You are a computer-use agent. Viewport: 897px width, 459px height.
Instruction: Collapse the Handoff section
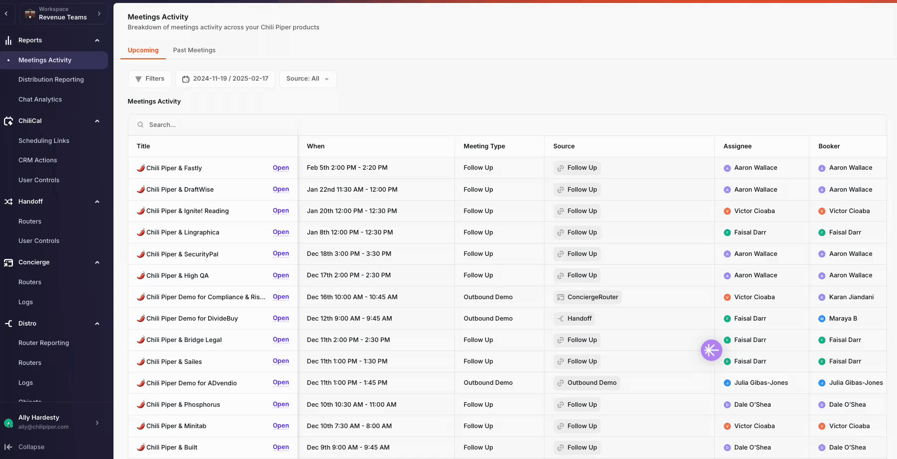click(x=97, y=202)
